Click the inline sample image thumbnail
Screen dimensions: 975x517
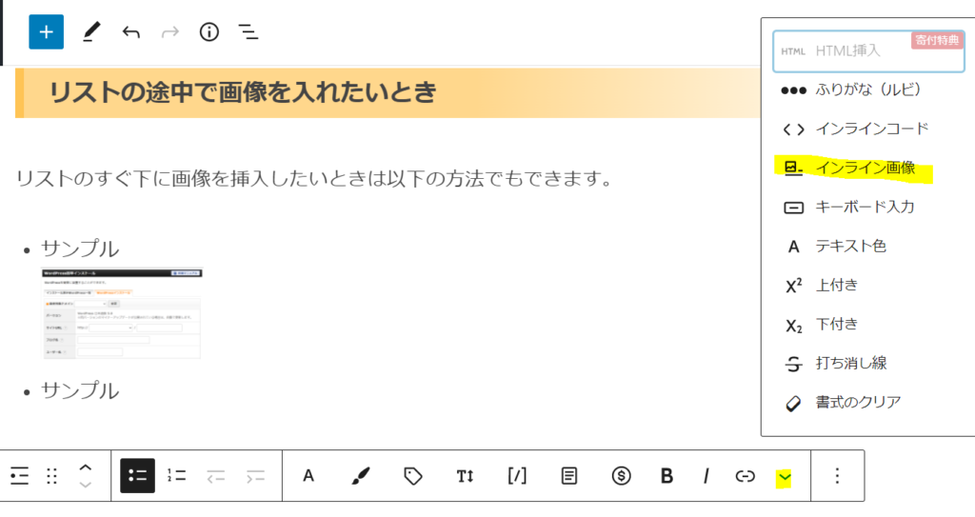point(122,313)
